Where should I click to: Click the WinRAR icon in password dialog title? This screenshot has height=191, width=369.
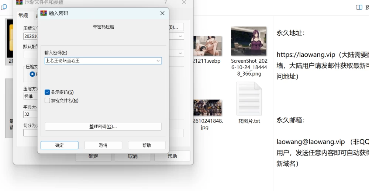[x=44, y=13]
